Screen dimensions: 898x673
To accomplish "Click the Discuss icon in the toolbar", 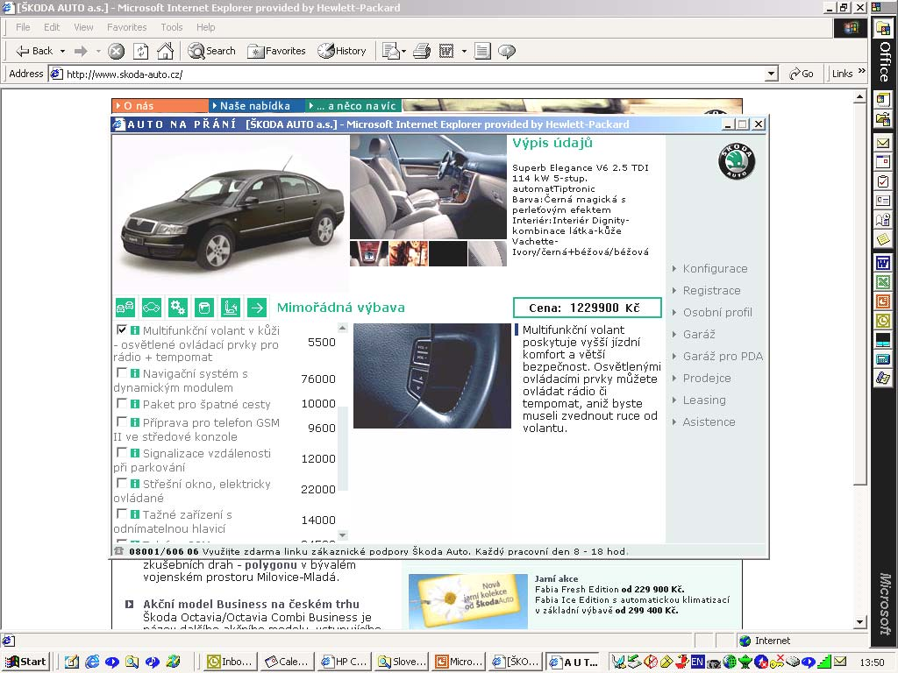I will coord(507,52).
